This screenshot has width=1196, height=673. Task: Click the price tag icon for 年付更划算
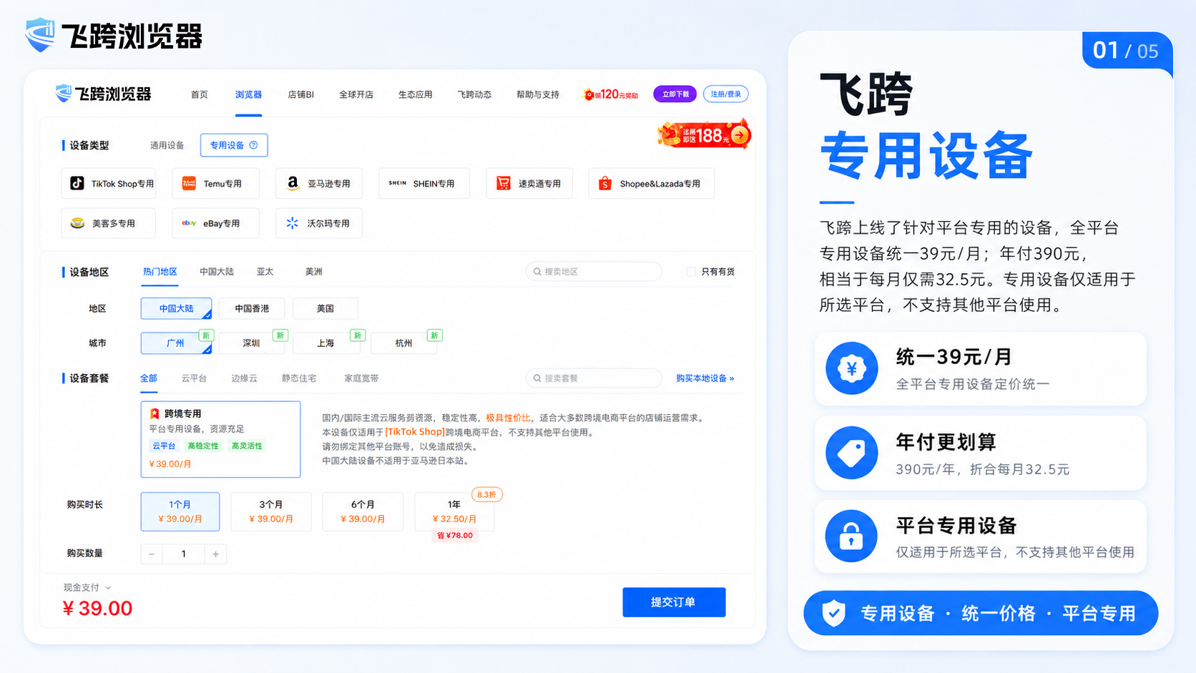point(851,453)
